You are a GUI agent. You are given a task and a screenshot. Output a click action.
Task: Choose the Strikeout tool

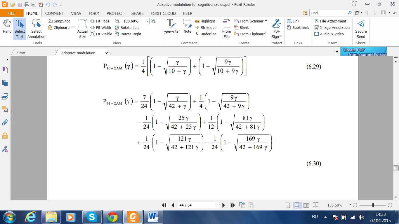point(205,28)
